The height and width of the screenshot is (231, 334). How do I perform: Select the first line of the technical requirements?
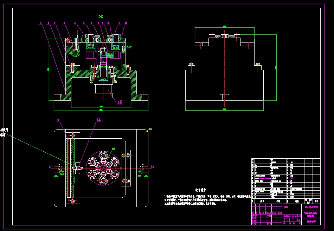point(207,196)
